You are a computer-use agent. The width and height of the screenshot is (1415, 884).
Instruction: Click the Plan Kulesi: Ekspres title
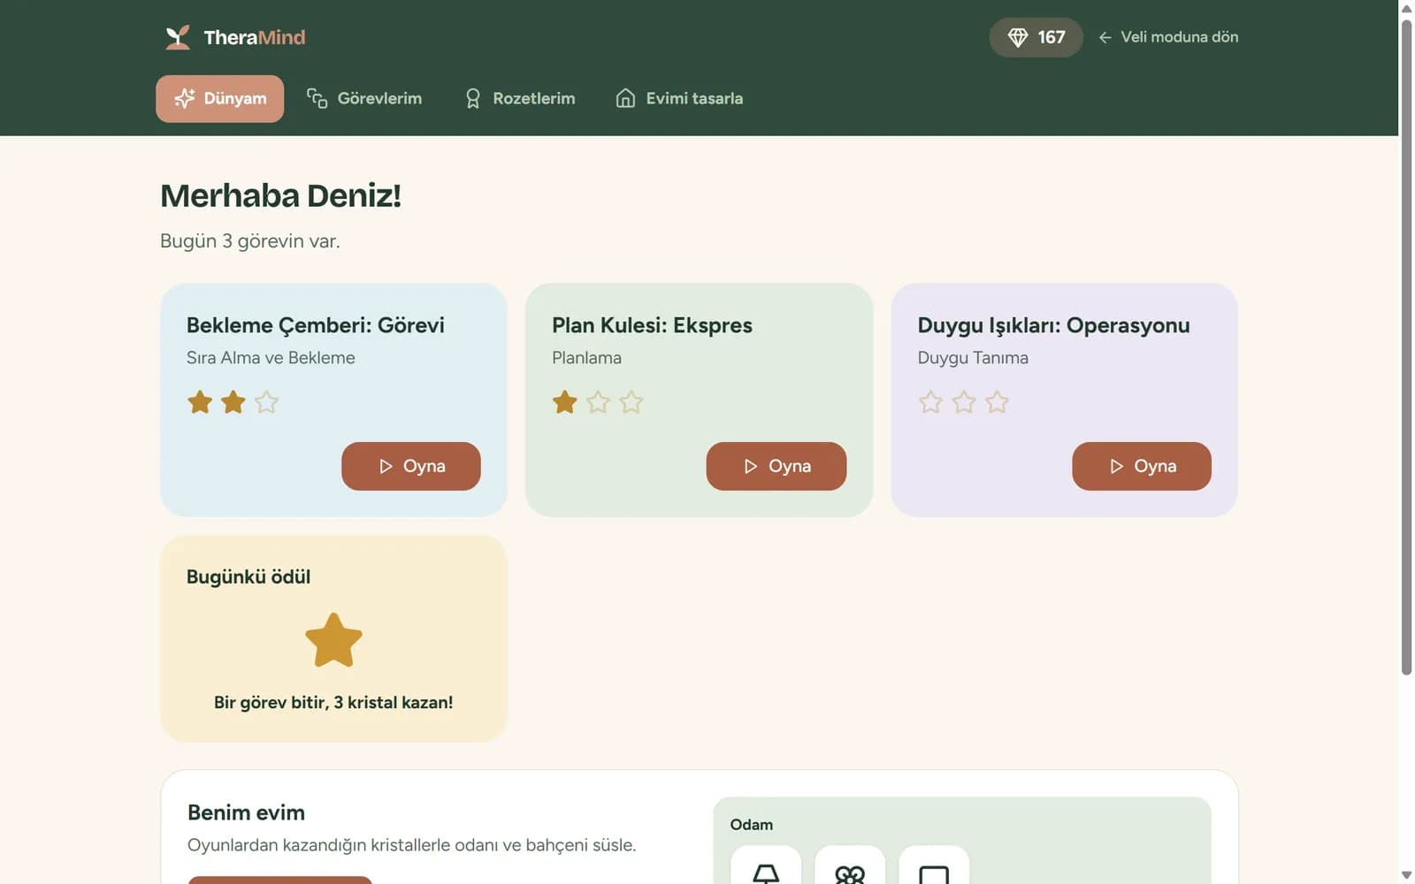pyautogui.click(x=652, y=325)
